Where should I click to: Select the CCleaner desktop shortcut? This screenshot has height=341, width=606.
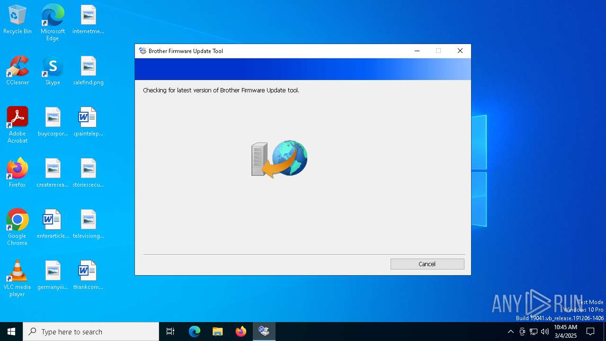click(x=18, y=71)
